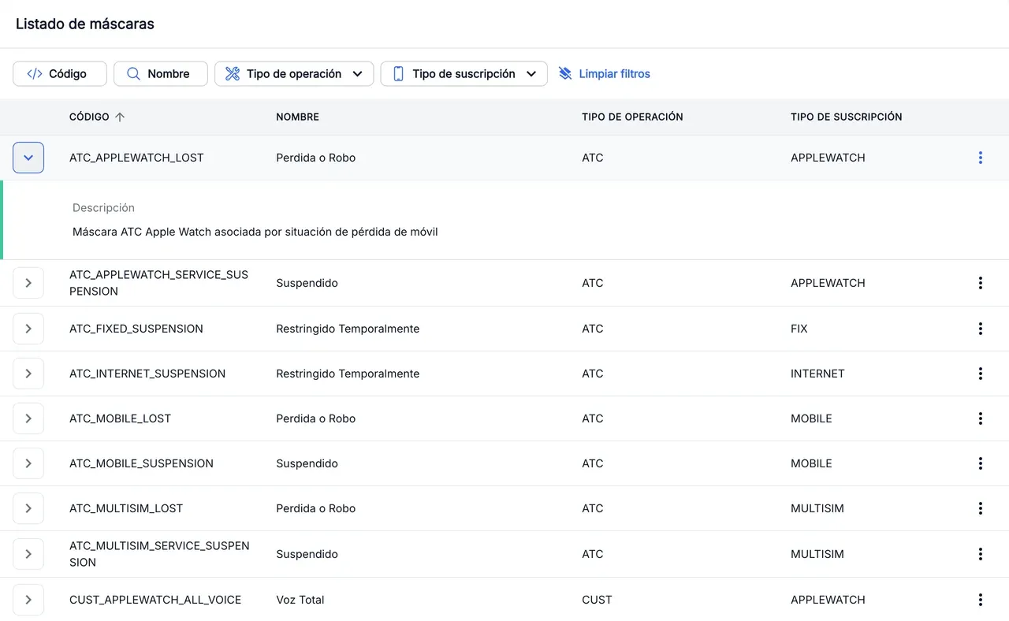
Task: Click the ATC_MOBILE_LOST code cell
Action: [x=120, y=418]
